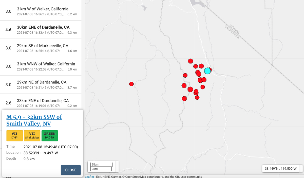Close the earthquake details popup
304x178 pixels.
(x=71, y=170)
